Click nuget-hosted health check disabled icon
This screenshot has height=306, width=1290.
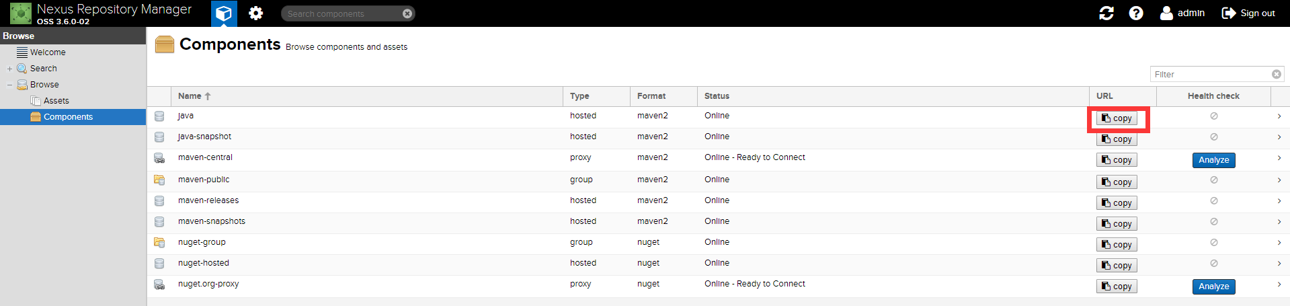(1214, 264)
